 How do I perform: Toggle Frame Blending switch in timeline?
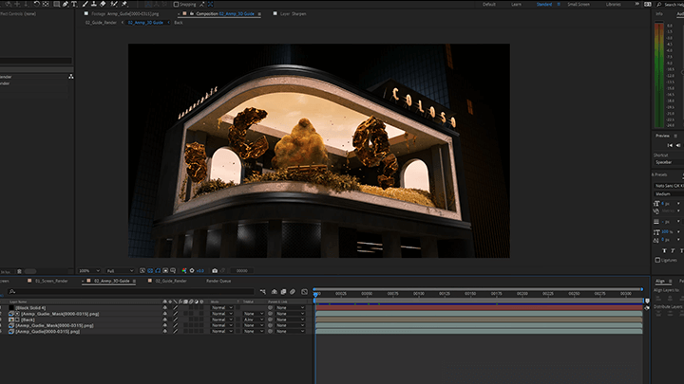(x=283, y=292)
